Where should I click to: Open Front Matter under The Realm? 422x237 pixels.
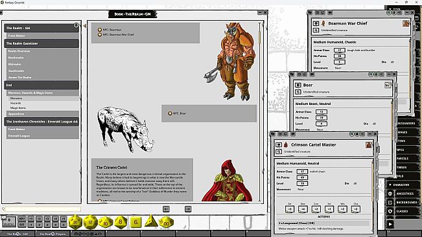coord(43,36)
